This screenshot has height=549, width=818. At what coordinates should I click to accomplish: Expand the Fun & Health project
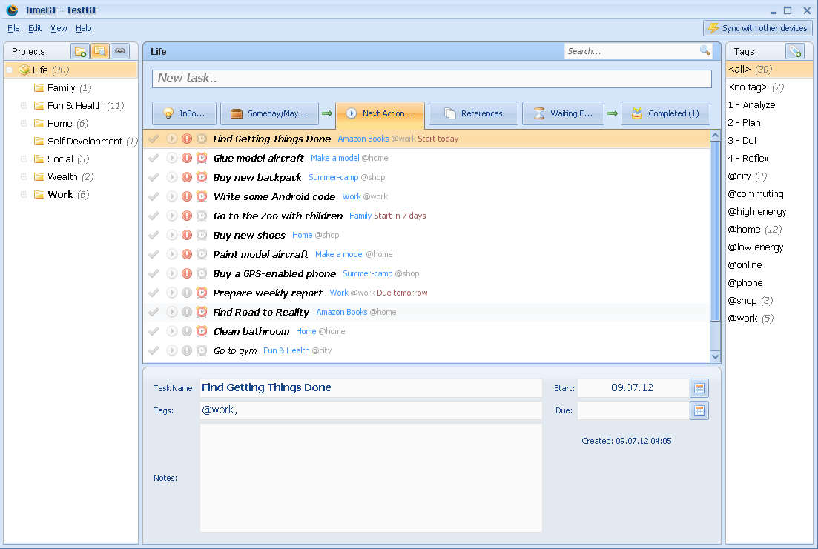[x=24, y=106]
